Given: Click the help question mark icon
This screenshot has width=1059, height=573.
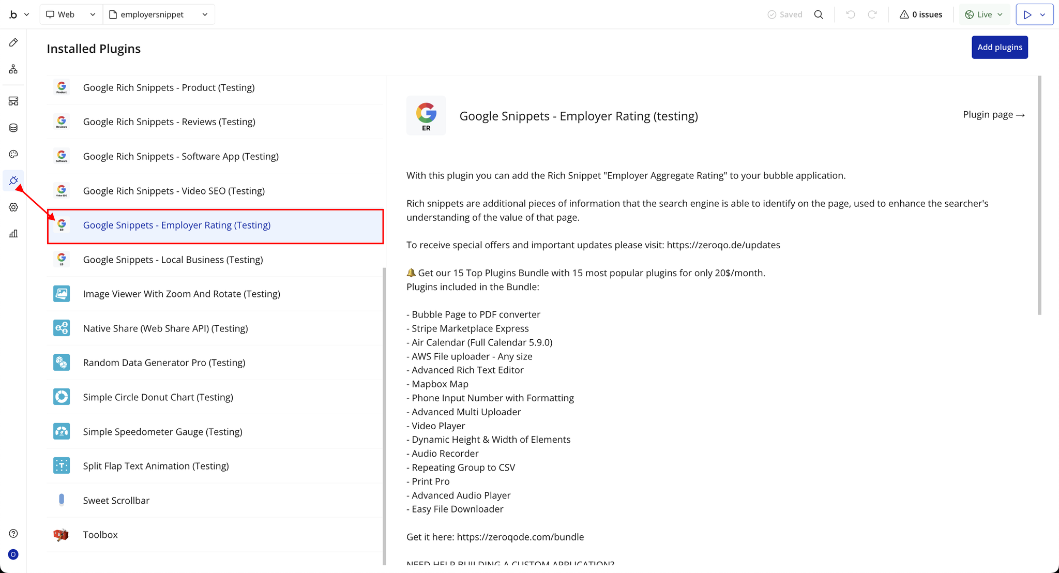Looking at the screenshot, I should [x=13, y=533].
